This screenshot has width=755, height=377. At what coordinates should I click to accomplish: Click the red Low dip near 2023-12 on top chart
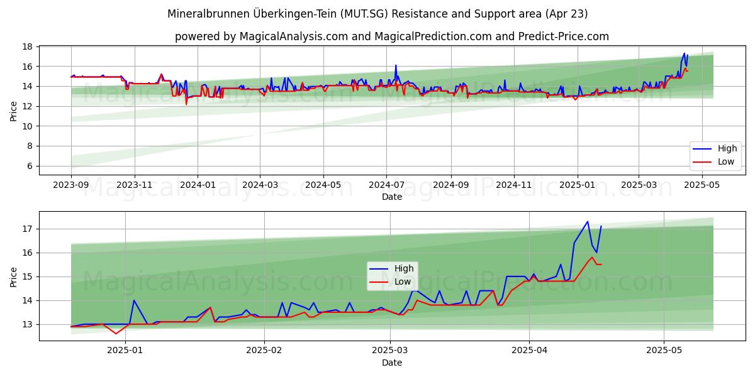coord(186,104)
